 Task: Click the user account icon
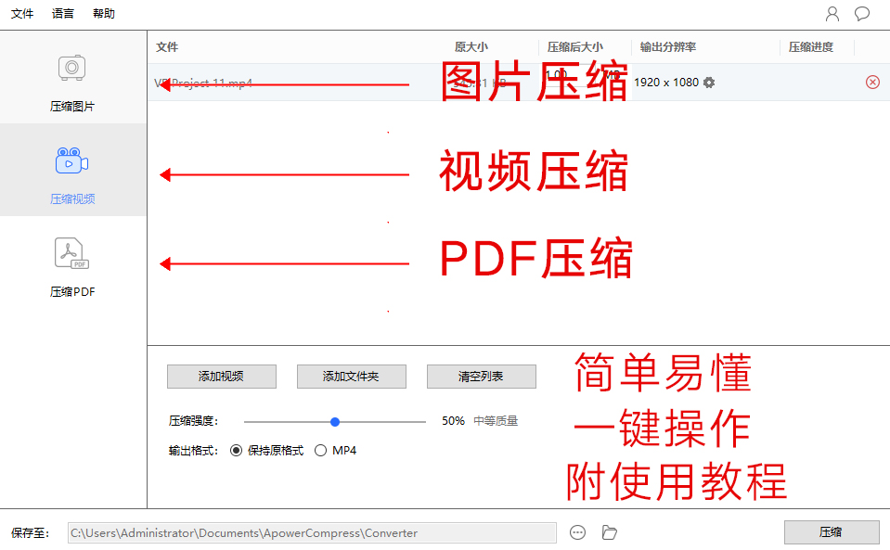point(832,14)
